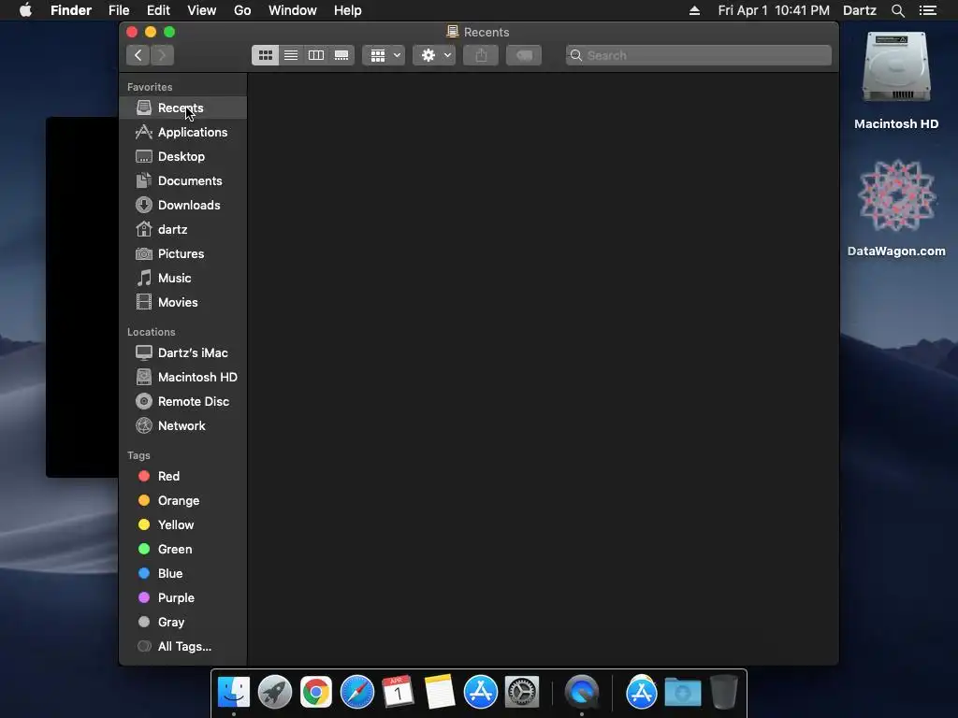This screenshot has height=718, width=958.
Task: Select Network under Locations
Action: pos(182,426)
